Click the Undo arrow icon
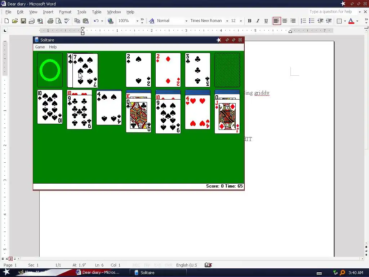Screen dimensions: 369x277 [x=96, y=21]
